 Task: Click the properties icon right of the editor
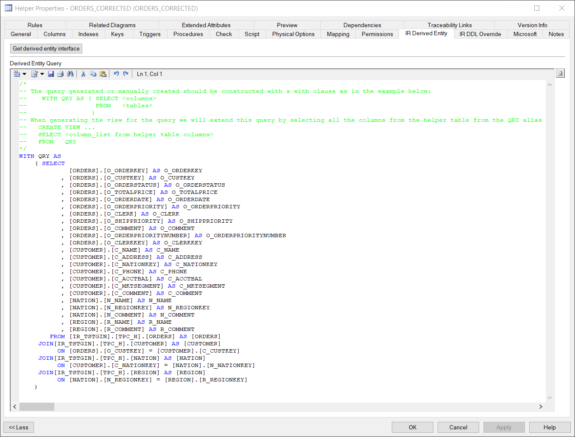point(561,73)
